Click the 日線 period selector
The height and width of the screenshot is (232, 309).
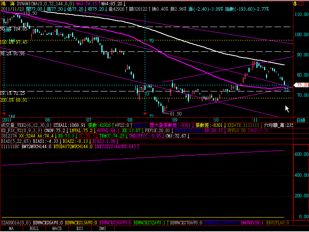pos(301,120)
